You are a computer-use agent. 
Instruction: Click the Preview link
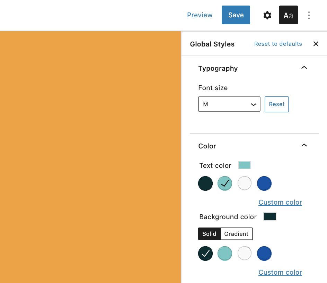click(200, 15)
